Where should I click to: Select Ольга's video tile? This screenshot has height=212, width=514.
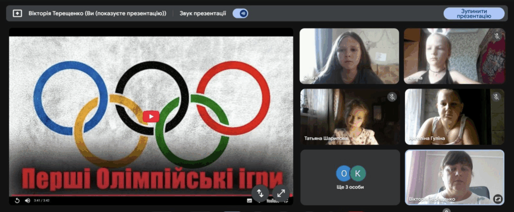click(349, 56)
